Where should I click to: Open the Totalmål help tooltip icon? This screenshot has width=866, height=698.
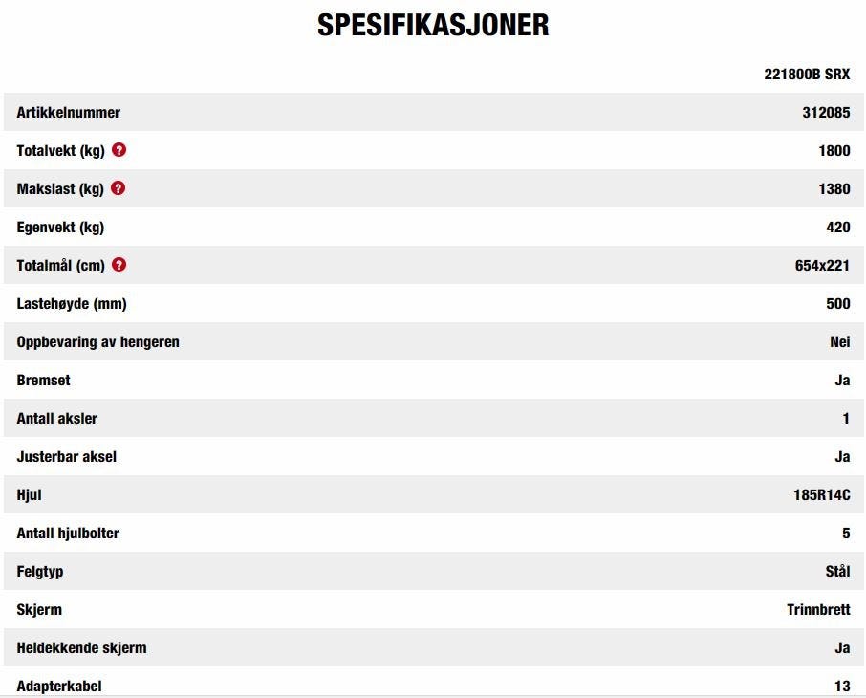[119, 265]
